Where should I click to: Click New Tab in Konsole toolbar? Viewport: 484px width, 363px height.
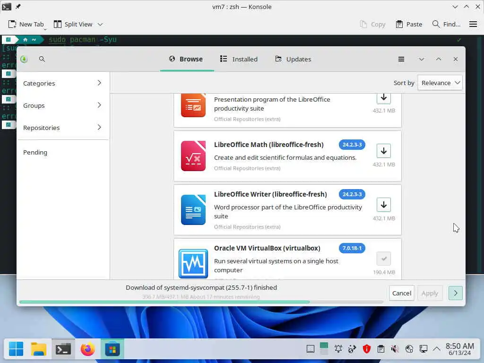pos(26,24)
